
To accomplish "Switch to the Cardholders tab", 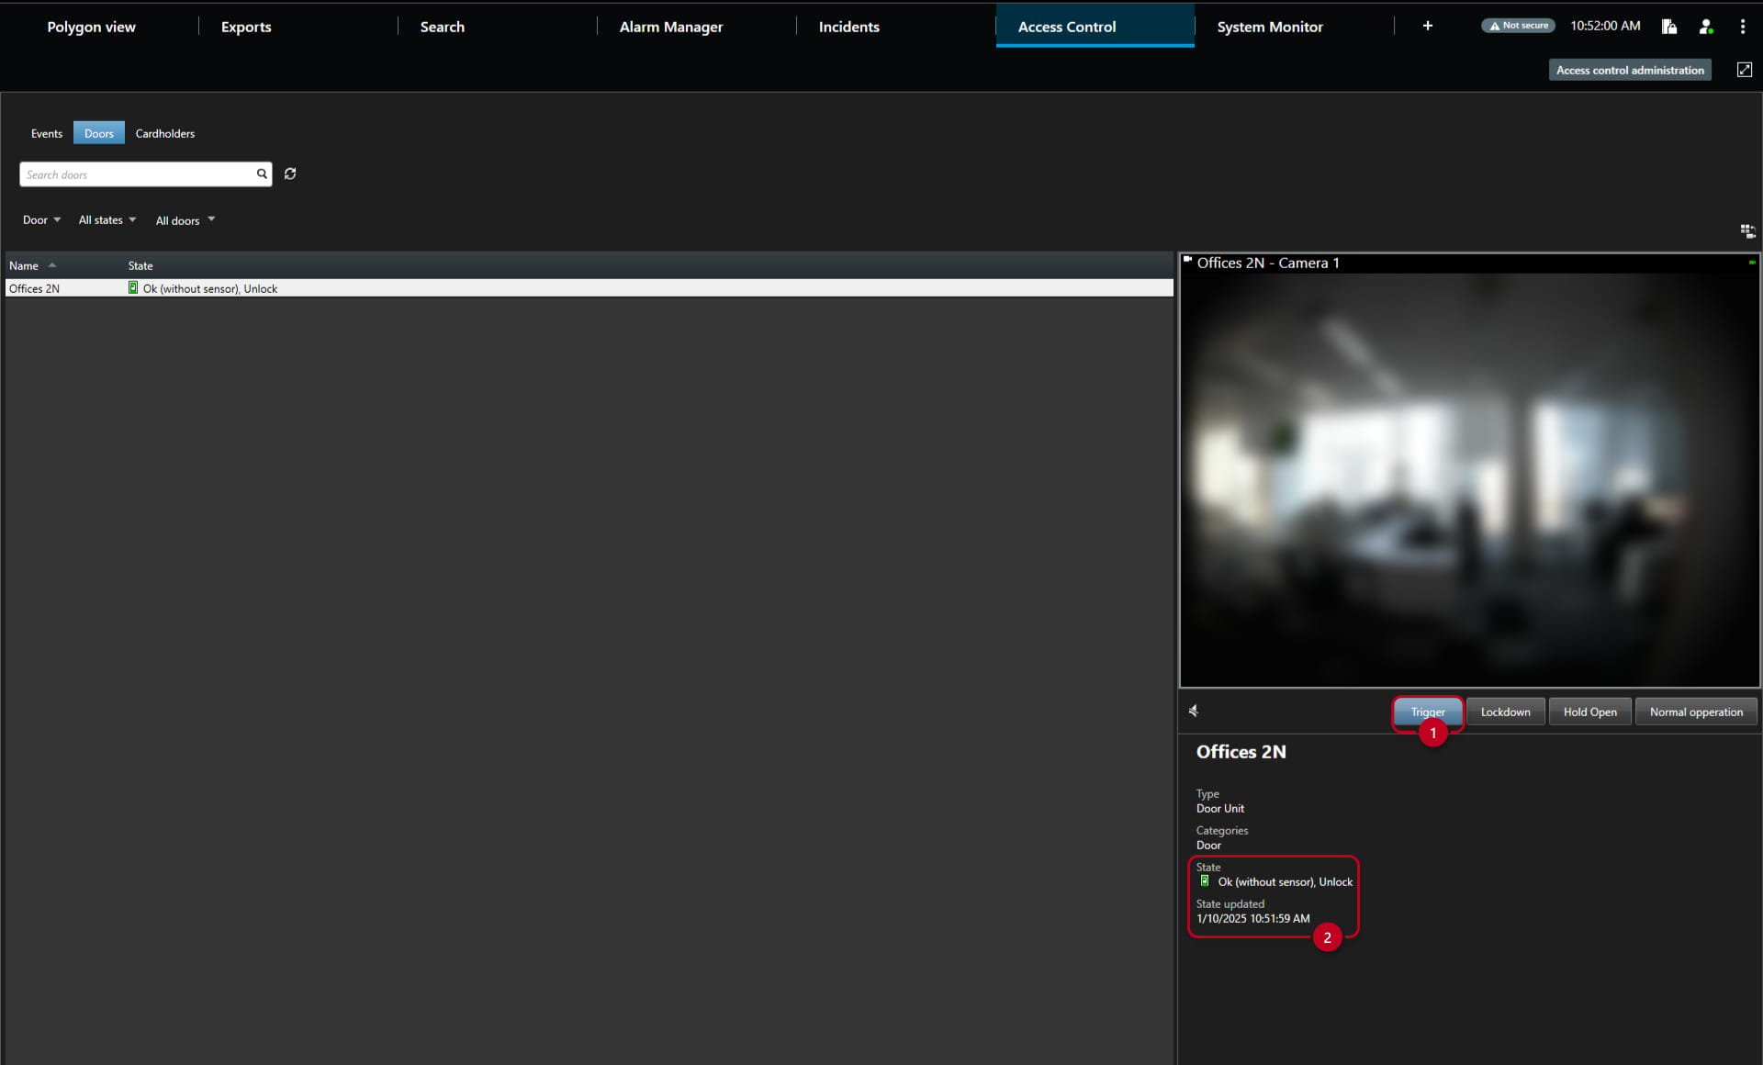I will (x=165, y=133).
